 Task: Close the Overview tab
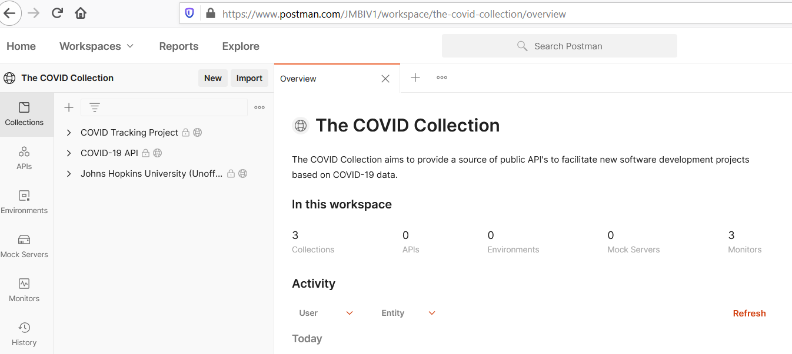pyautogui.click(x=385, y=79)
